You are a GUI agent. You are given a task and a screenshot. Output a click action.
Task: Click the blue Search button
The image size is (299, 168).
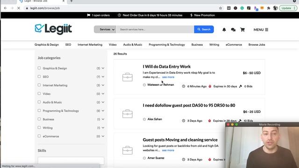point(204,29)
